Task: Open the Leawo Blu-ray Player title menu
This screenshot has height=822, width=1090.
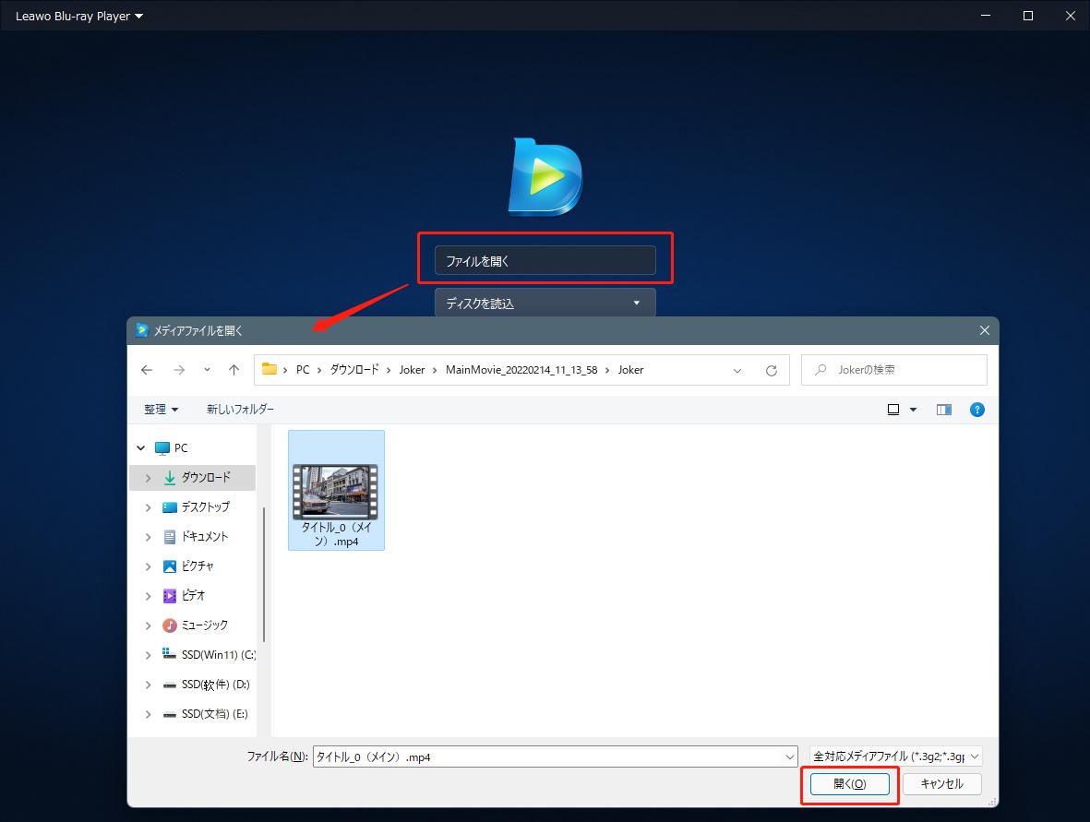Action: click(x=79, y=16)
